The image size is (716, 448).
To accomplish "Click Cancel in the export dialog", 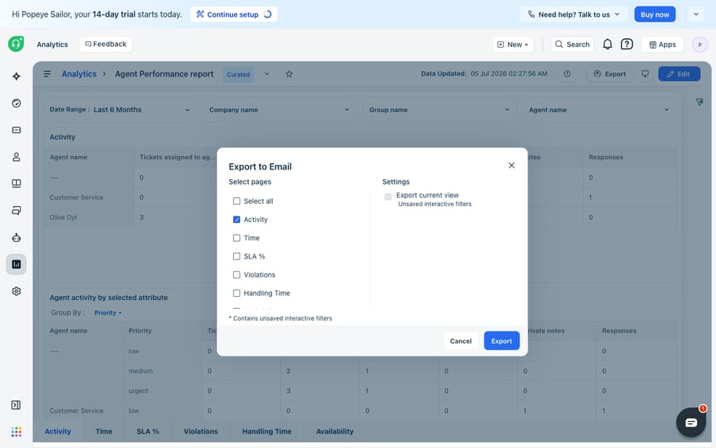I will (461, 341).
